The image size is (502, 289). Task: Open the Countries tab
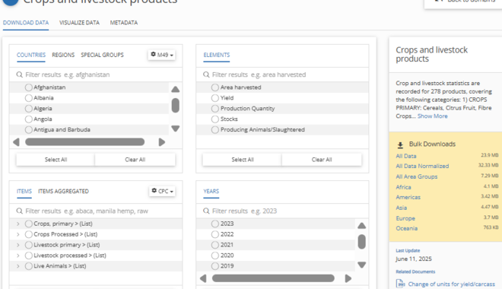pos(31,55)
